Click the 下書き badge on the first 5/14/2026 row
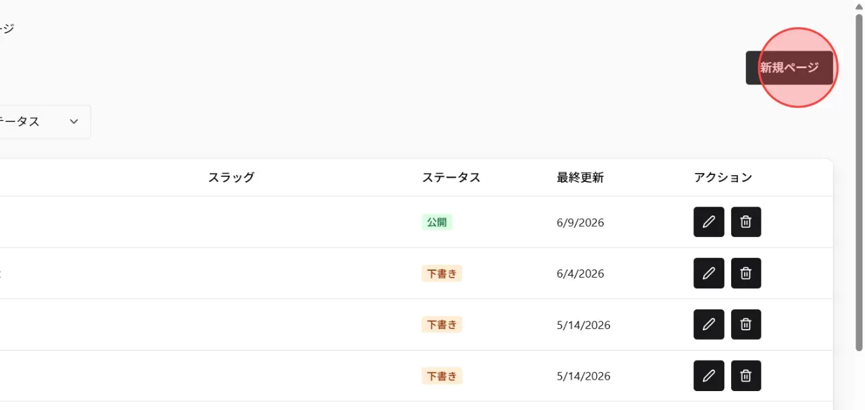865x410 pixels. pos(442,324)
